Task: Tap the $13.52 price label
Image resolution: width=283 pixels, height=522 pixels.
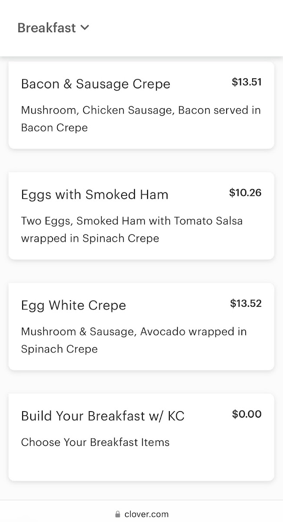Action: 246,303
